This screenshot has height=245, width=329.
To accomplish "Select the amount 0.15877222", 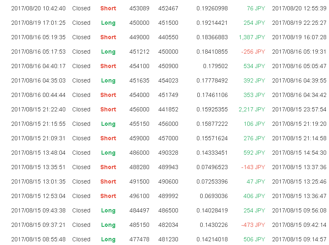I will point(212,124).
